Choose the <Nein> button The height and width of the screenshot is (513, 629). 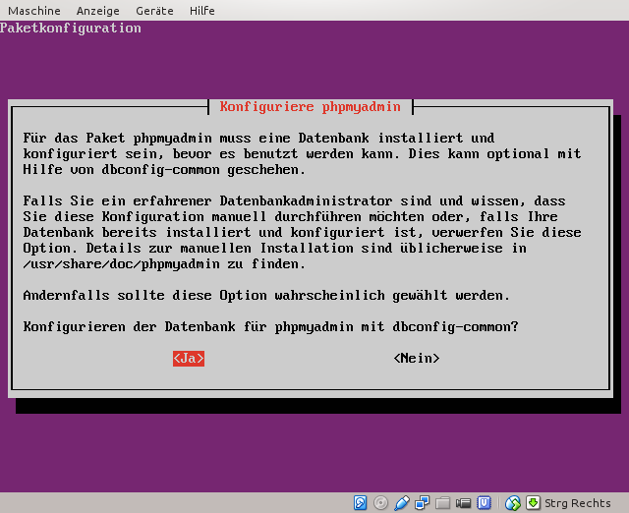[x=417, y=358]
